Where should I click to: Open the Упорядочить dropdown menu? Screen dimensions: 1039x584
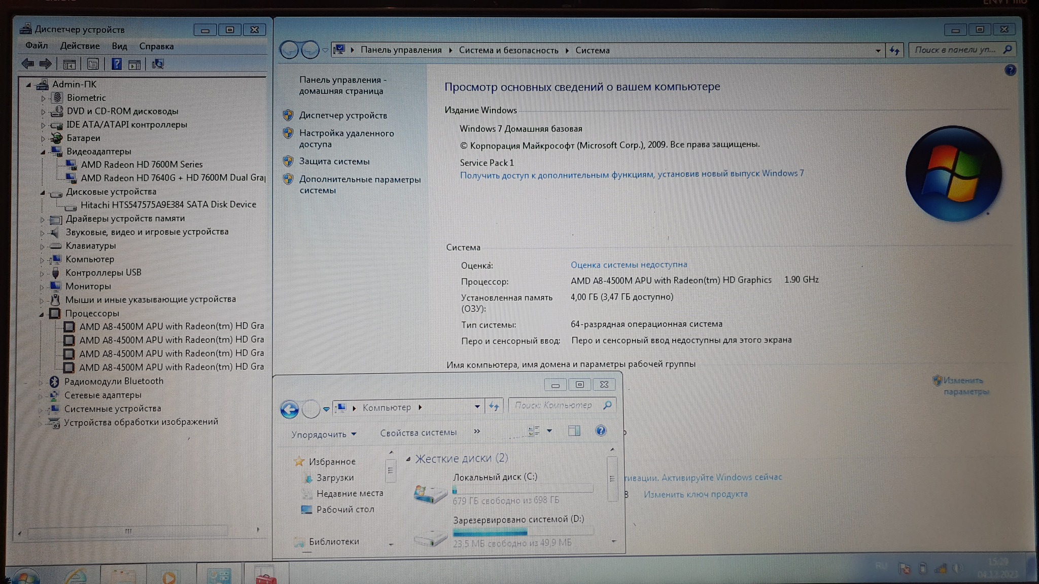point(323,434)
